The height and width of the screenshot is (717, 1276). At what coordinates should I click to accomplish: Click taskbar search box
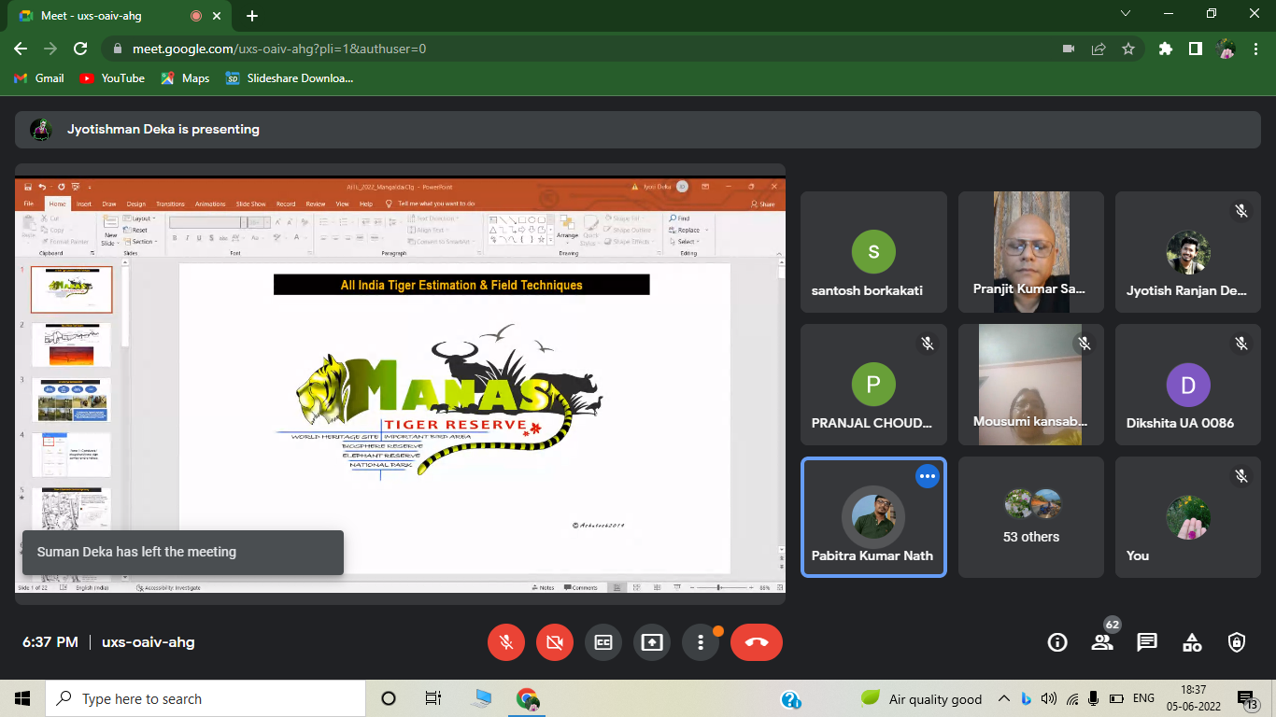pyautogui.click(x=206, y=698)
